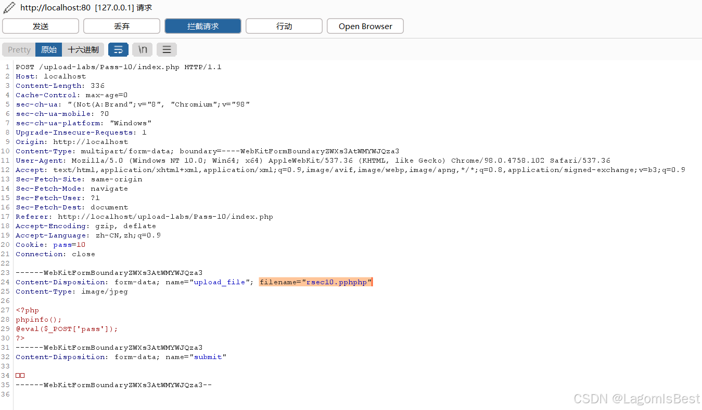
Task: Switch to the 十六进制 (Hex) tab
Action: point(83,49)
